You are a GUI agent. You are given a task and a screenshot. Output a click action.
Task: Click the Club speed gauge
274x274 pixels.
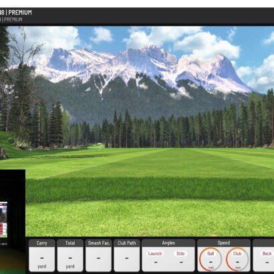tap(237, 259)
